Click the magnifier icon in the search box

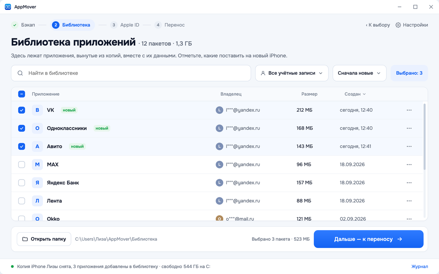[x=20, y=73]
